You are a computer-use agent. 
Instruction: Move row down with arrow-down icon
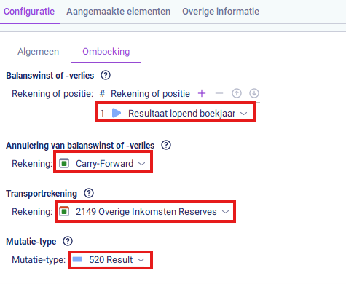[x=254, y=93]
